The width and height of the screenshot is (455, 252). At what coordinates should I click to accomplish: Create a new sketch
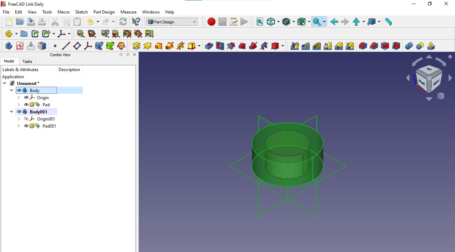point(20,46)
